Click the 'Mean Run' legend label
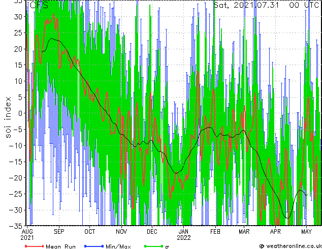Image resolution: width=322 pixels, height=249 pixels. tap(61, 246)
